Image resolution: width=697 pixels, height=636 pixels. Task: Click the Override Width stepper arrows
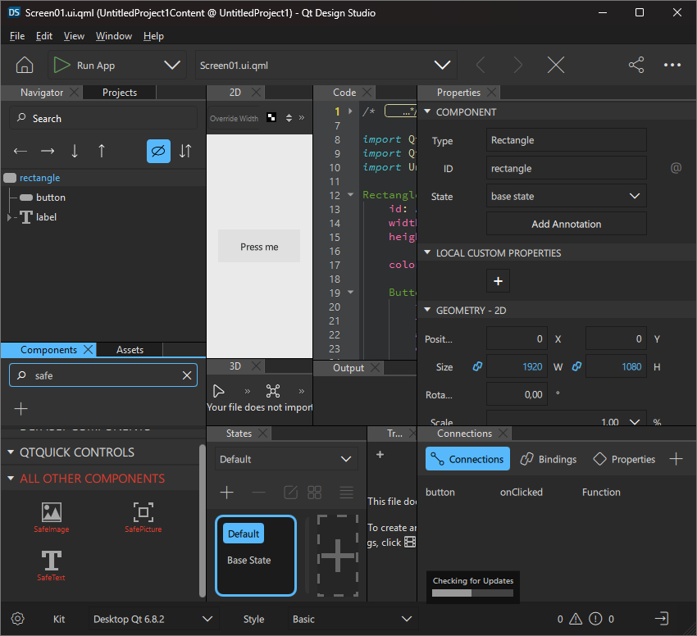(x=289, y=118)
